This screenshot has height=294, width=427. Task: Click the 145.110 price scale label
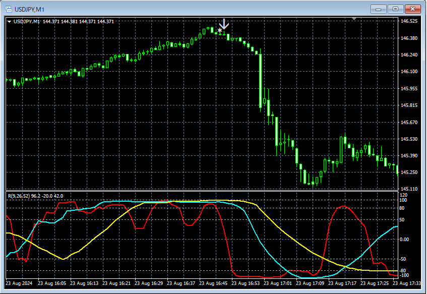click(409, 189)
